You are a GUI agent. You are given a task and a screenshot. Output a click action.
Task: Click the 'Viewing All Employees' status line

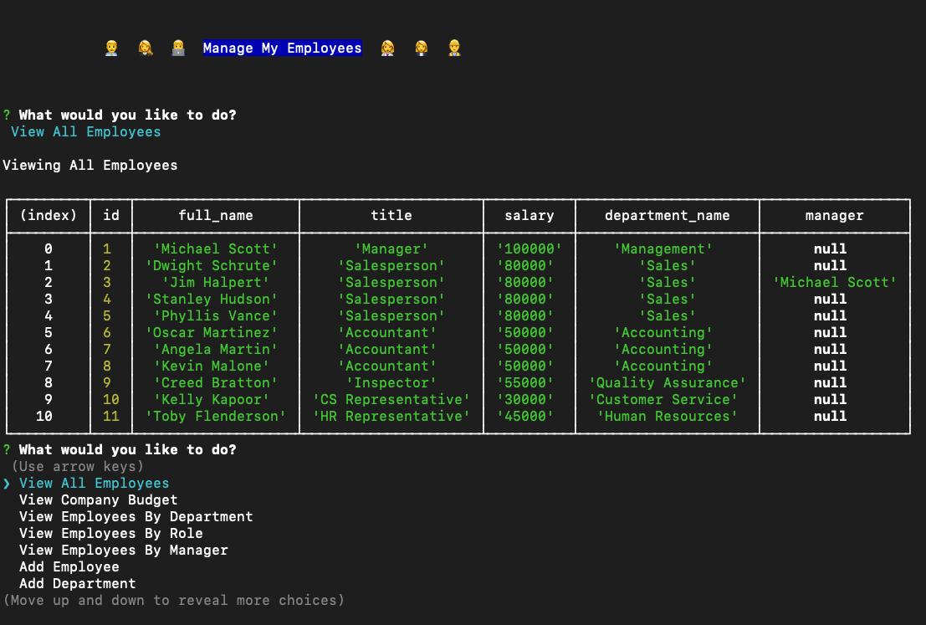[x=90, y=166]
